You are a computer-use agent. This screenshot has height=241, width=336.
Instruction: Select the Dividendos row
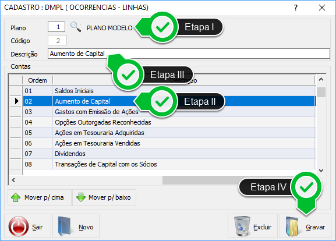169,154
